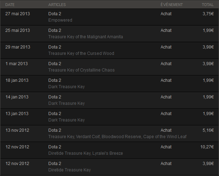Click the Achat event for 29 mar 2013
Image resolution: width=219 pixels, height=176 pixels.
click(x=166, y=47)
